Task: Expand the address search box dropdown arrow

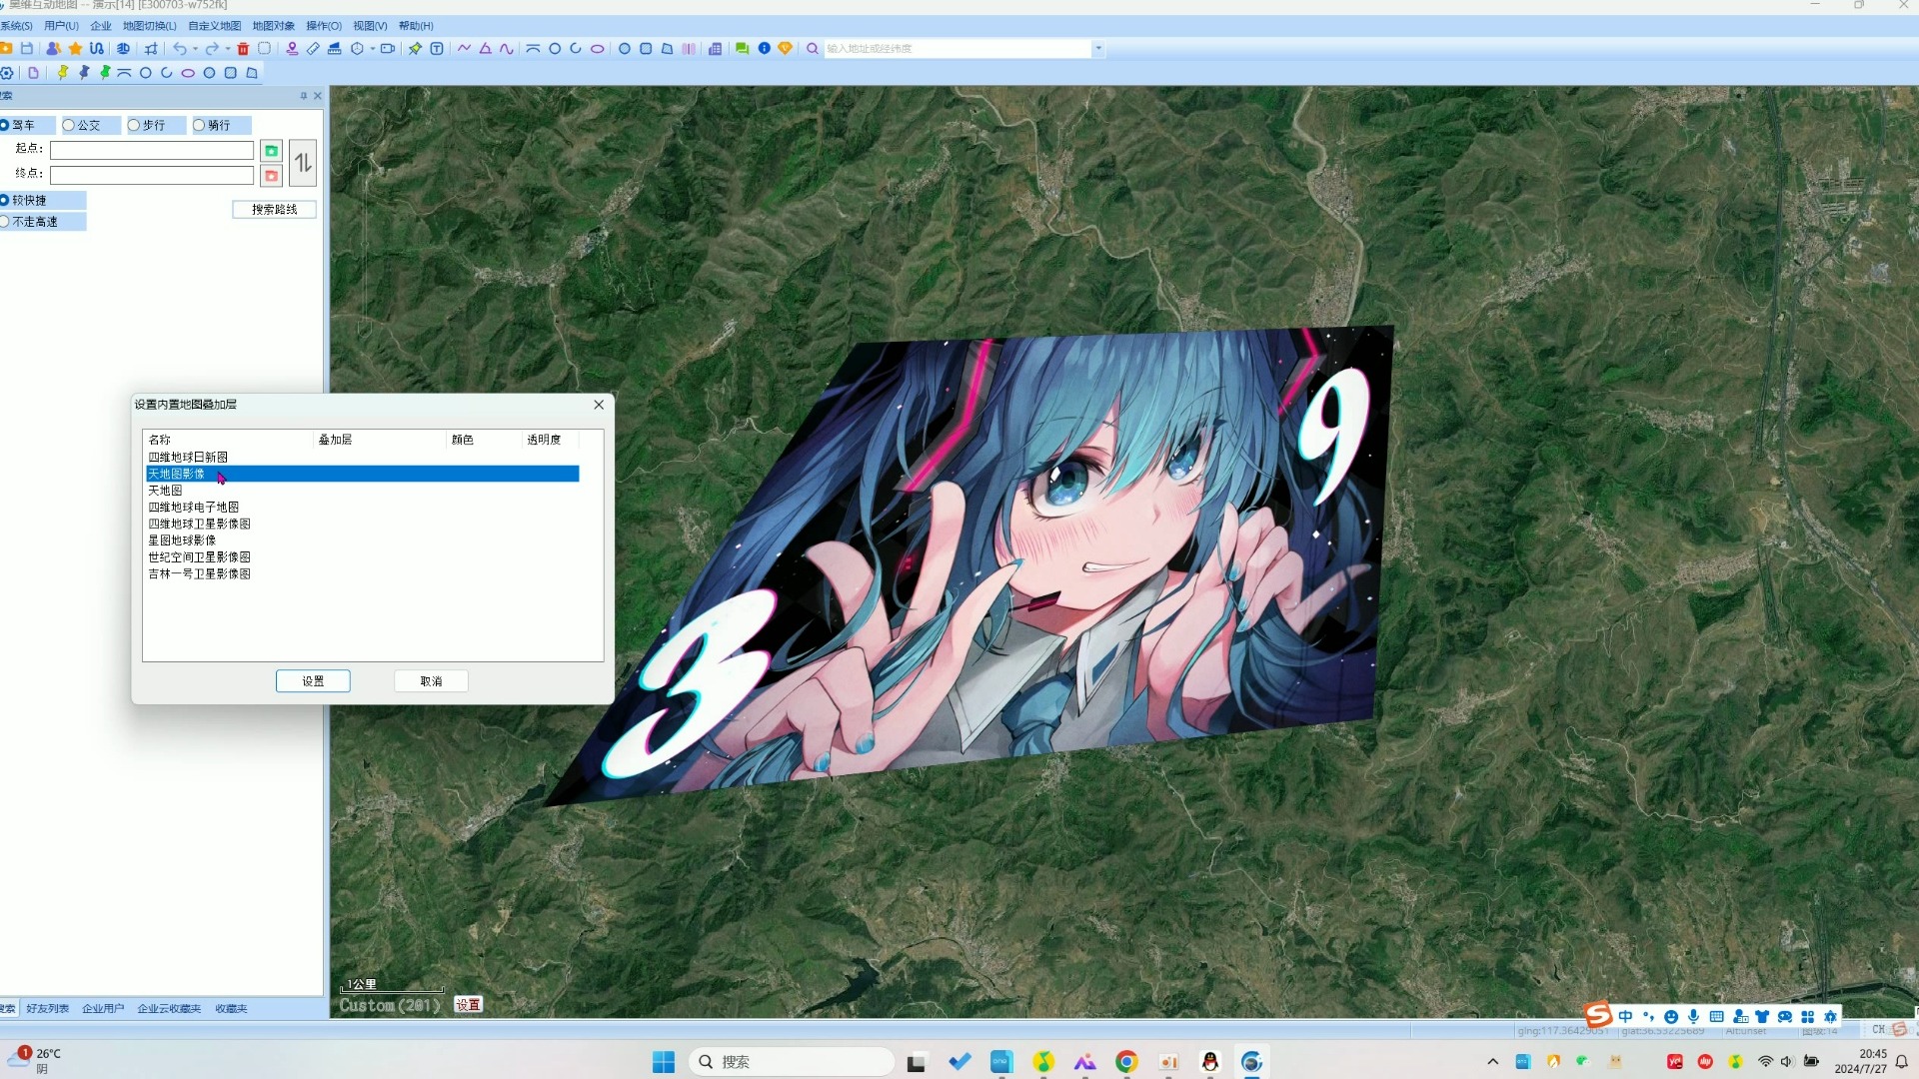Action: click(1098, 48)
